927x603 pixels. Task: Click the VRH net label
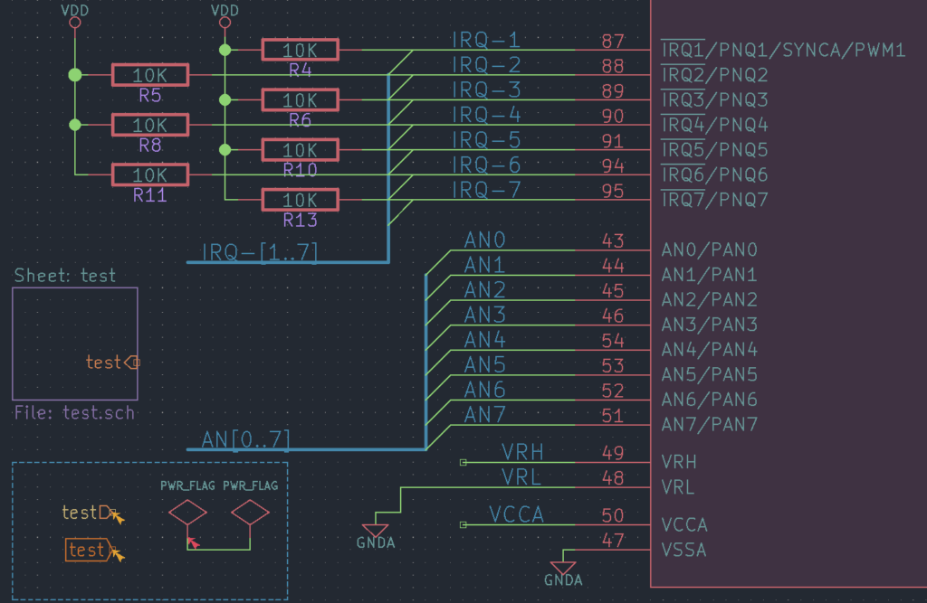[524, 452]
